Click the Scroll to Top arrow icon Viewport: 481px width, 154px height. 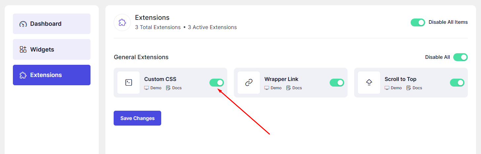tap(369, 83)
